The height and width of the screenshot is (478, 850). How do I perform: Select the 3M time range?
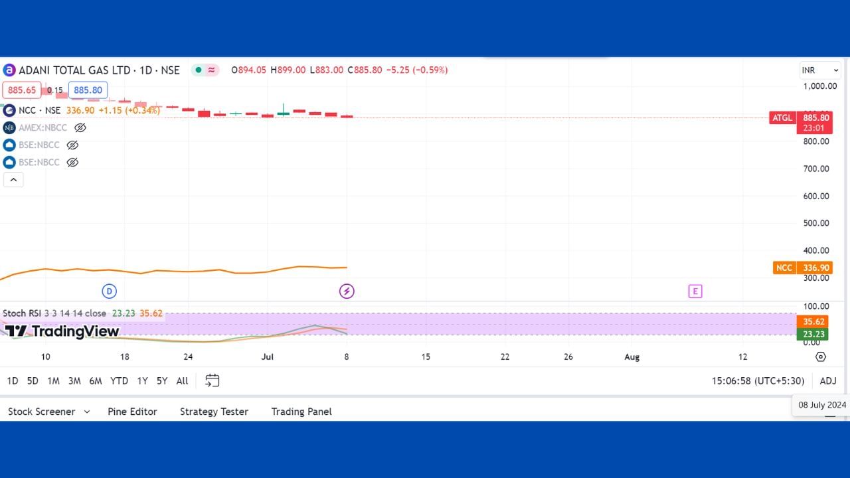[x=74, y=380]
